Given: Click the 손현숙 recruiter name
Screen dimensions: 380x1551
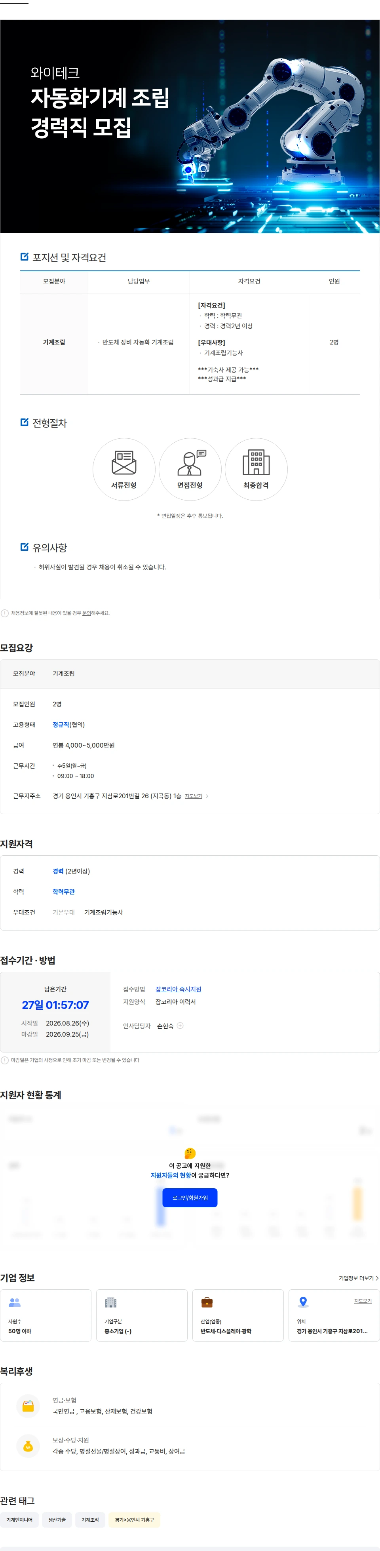Looking at the screenshot, I should (x=165, y=1026).
